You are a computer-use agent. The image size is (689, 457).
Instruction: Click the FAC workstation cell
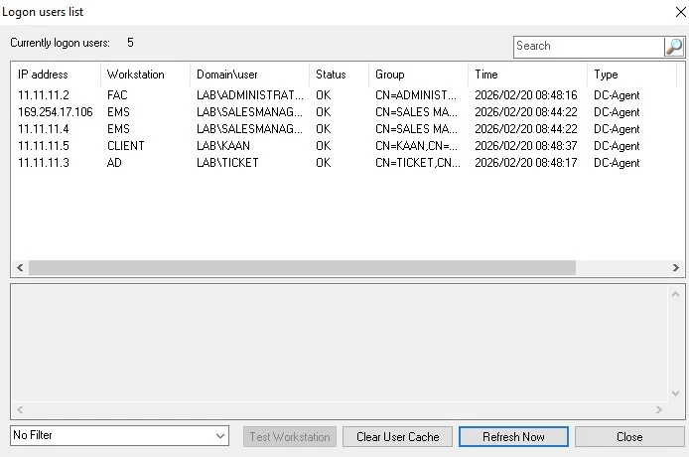[x=117, y=95]
